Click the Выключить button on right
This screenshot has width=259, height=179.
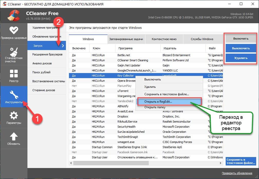(241, 48)
